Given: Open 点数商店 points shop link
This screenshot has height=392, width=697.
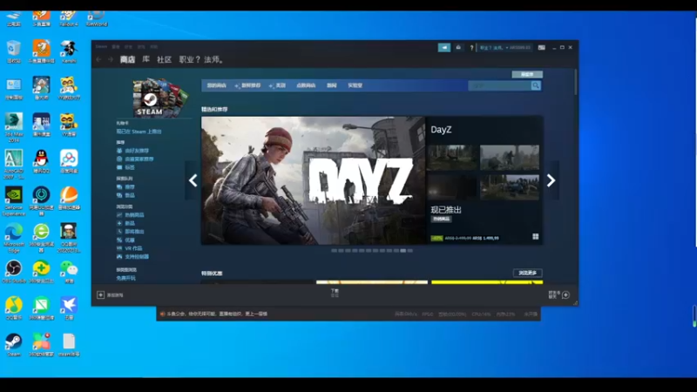Looking at the screenshot, I should pyautogui.click(x=306, y=85).
